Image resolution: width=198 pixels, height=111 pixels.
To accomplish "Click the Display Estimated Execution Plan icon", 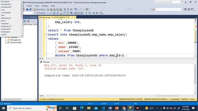I will point(54,13).
